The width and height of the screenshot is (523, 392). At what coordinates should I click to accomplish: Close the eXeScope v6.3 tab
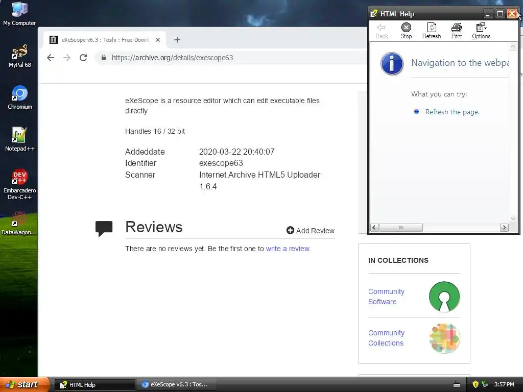(x=158, y=40)
